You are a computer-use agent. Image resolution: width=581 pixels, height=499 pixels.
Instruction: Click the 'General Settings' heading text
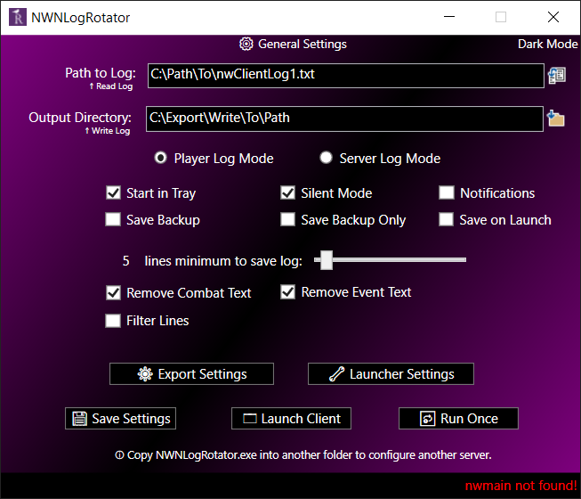pos(303,45)
